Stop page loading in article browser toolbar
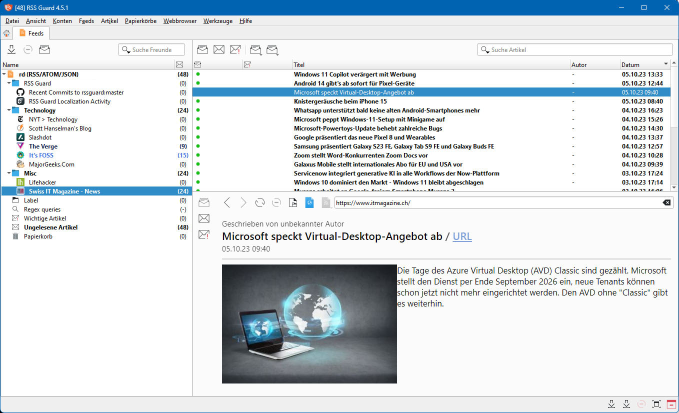The width and height of the screenshot is (679, 413). [x=276, y=202]
